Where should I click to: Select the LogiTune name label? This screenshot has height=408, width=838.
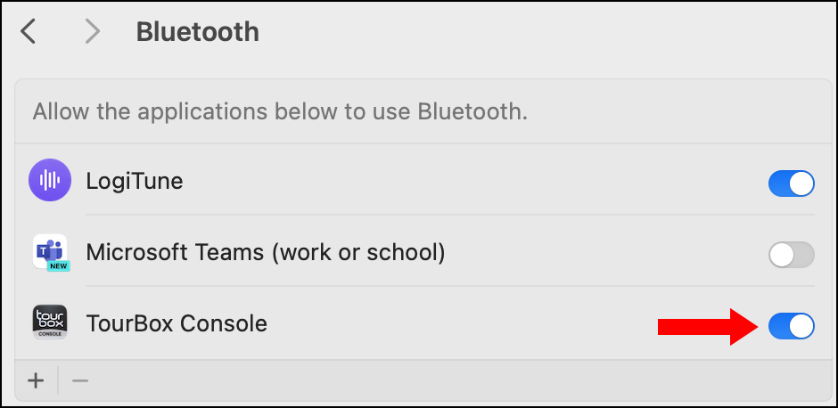click(x=134, y=181)
